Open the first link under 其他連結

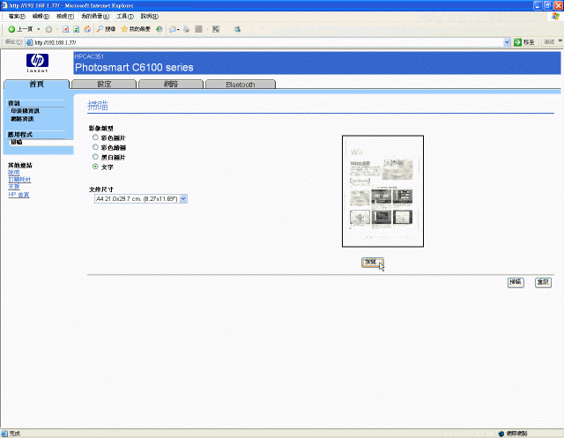pos(14,173)
